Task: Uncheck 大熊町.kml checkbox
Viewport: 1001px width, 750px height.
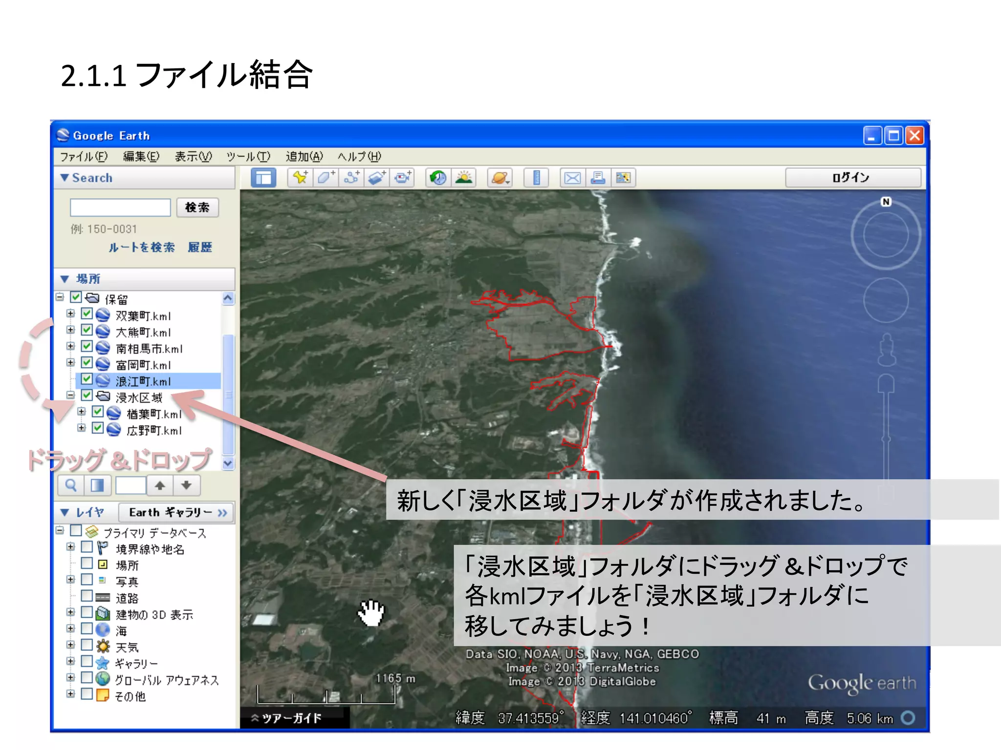Action: [87, 330]
